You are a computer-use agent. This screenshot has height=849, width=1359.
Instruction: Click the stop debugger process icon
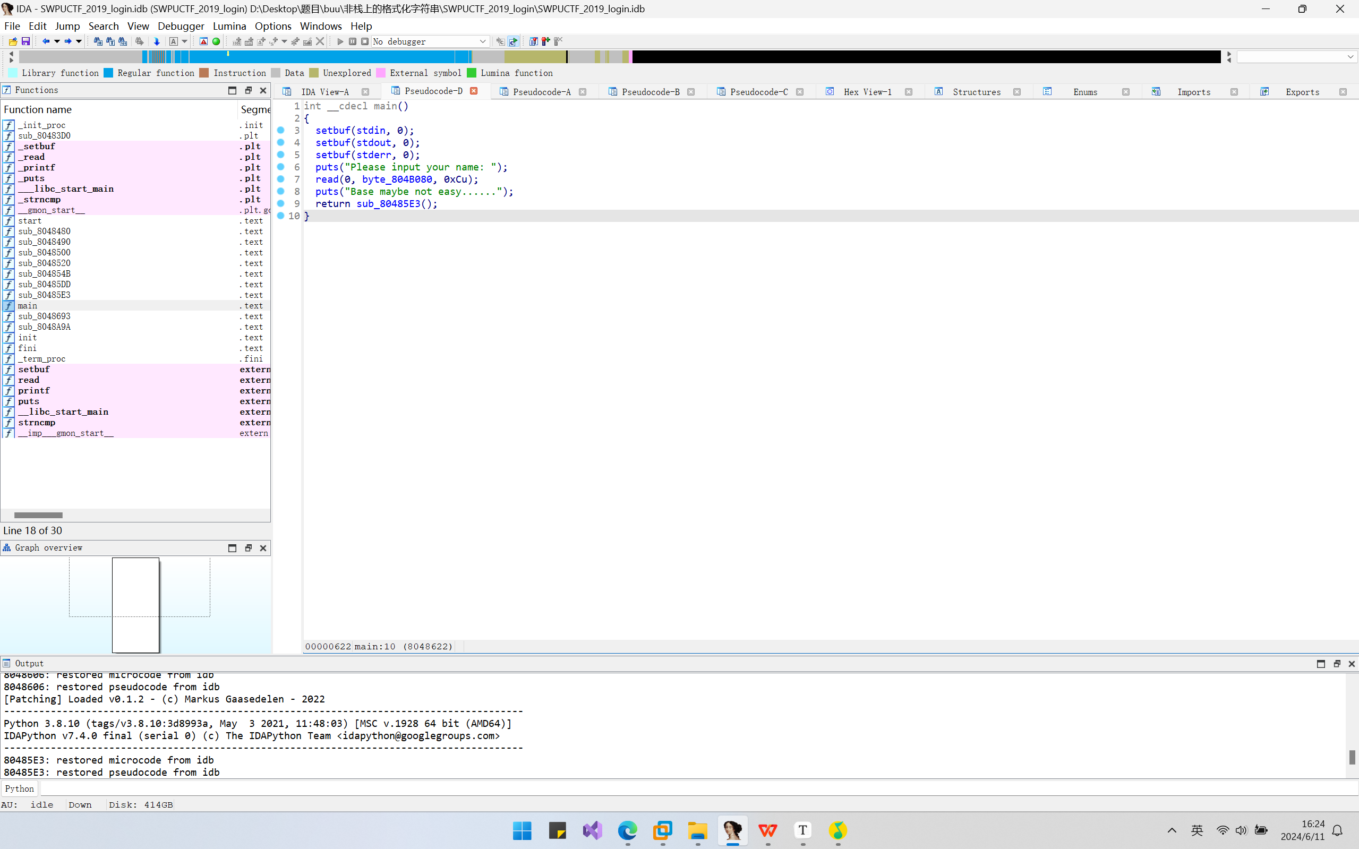[365, 41]
